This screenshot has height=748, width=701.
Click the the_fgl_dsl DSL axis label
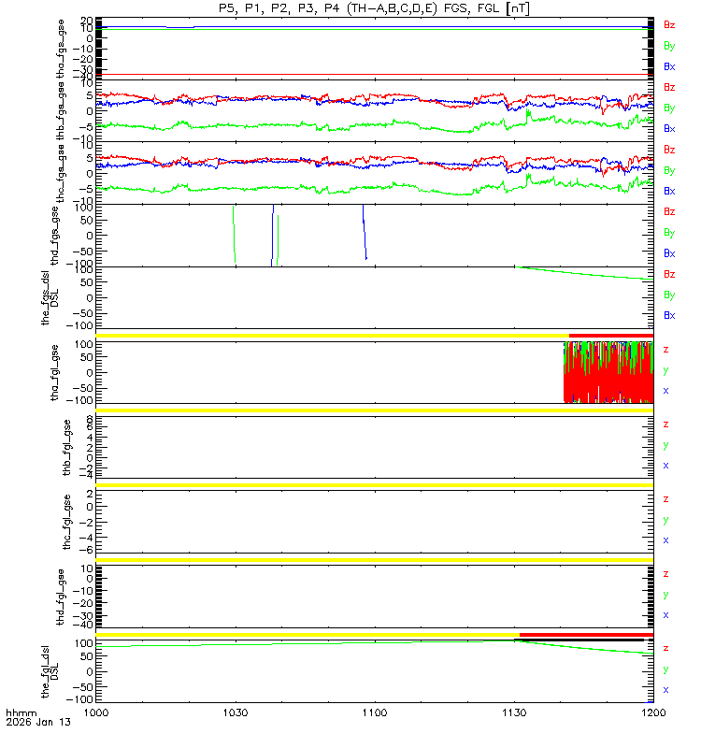[50, 671]
